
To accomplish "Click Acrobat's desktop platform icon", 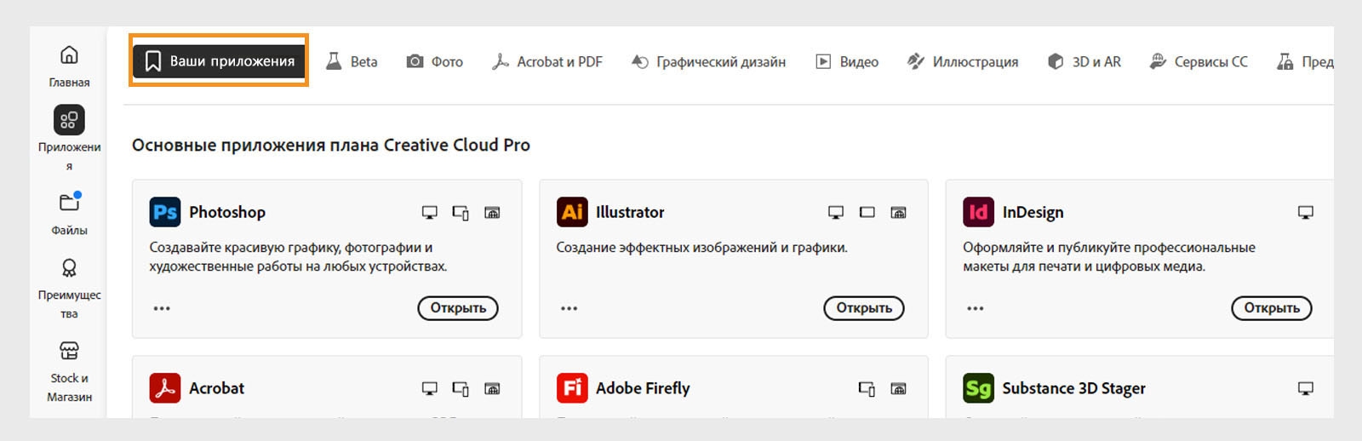I will coord(430,389).
